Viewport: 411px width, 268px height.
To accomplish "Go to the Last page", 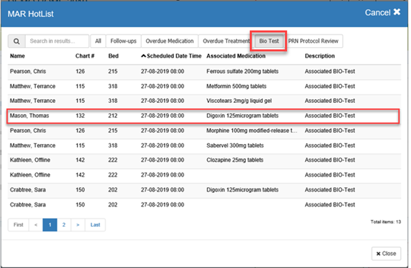I will (x=95, y=225).
